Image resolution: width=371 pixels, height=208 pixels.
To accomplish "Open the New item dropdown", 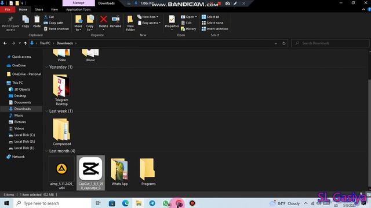I will click(148, 17).
